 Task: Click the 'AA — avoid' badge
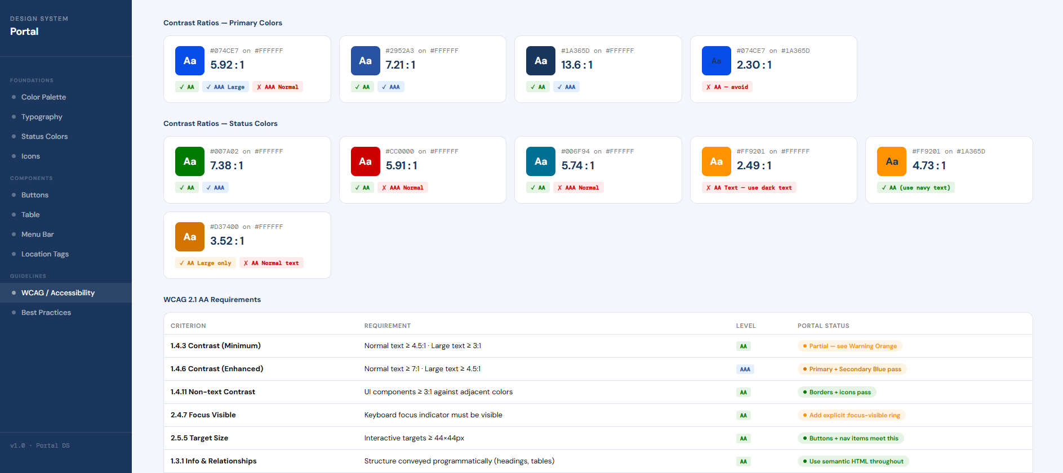point(727,87)
